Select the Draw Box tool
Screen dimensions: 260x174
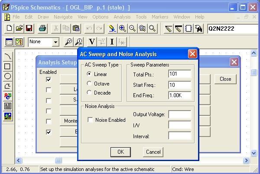pos(7,66)
